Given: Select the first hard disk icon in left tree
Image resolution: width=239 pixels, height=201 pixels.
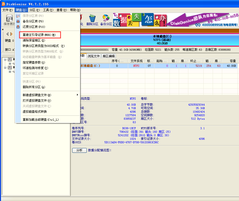Looking at the screenshot, I should [9, 59].
